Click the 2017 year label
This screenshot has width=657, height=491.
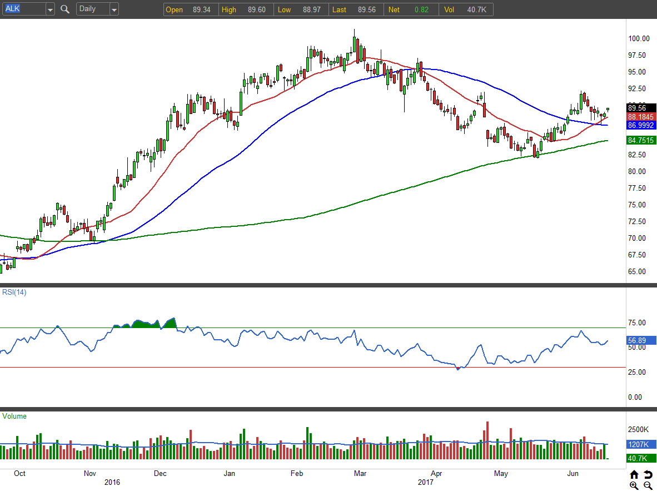click(x=425, y=482)
